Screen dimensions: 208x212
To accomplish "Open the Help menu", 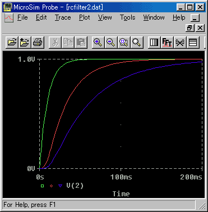I will pyautogui.click(x=179, y=17).
